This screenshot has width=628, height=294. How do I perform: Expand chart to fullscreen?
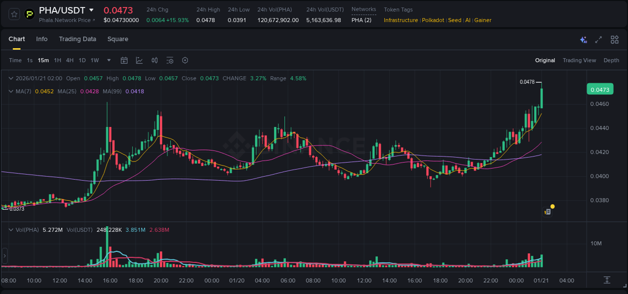click(598, 40)
